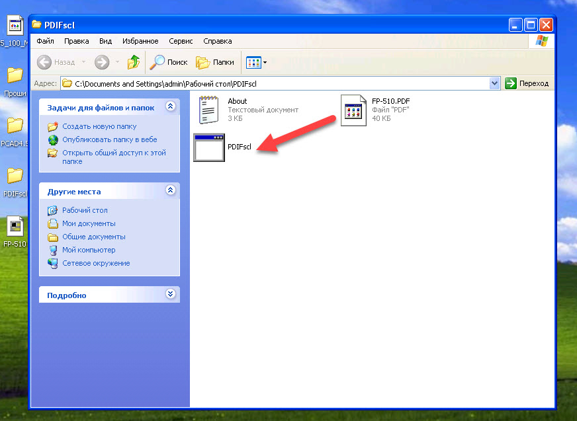Minimize the PDIFscl window
577x421 pixels.
click(515, 25)
